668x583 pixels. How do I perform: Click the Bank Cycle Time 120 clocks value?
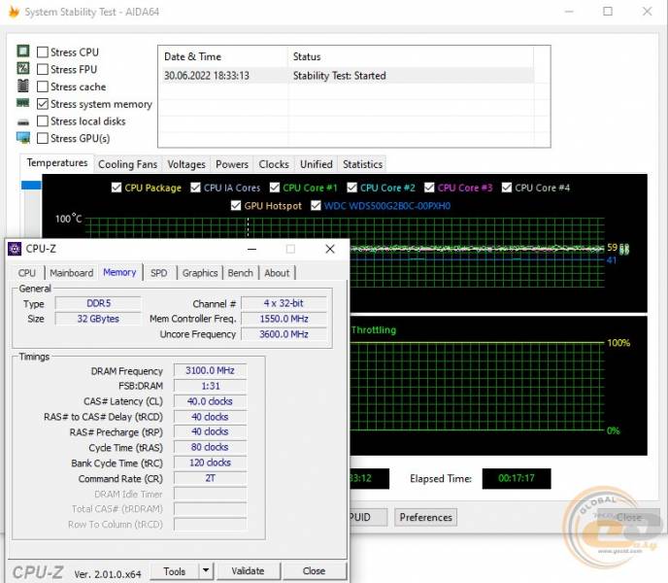(x=210, y=463)
